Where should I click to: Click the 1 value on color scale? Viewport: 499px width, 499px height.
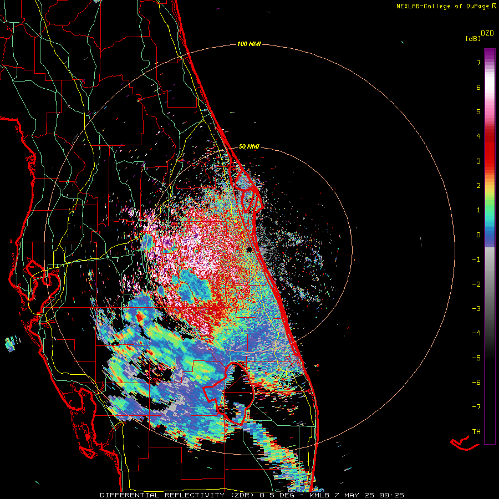478,210
